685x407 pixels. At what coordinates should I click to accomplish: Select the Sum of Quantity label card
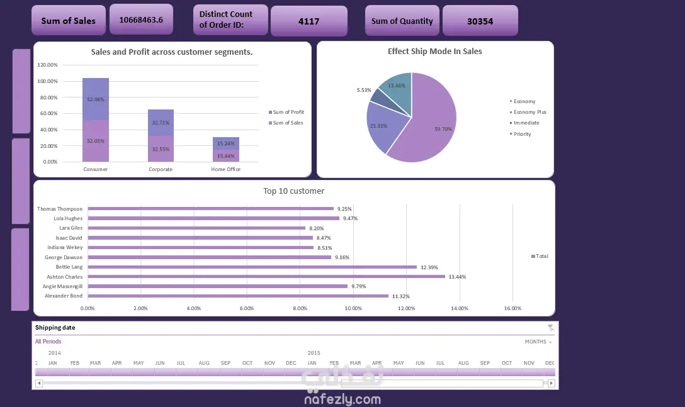click(402, 21)
